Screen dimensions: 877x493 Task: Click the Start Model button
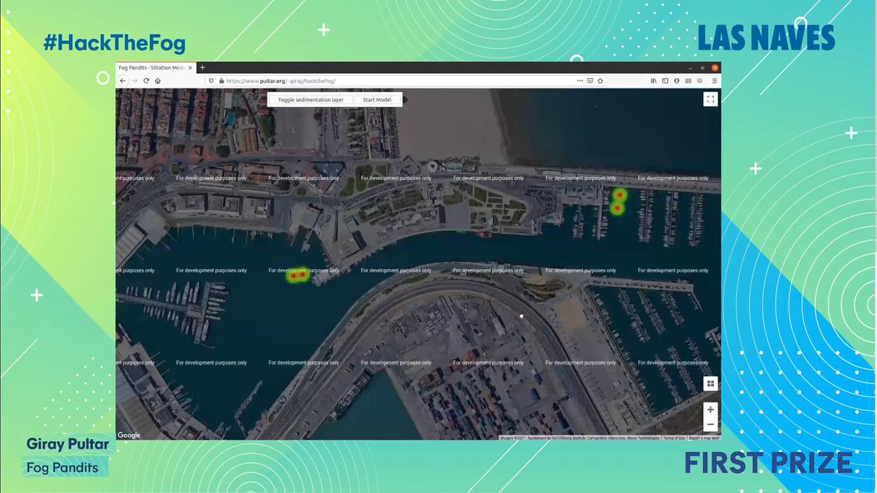coord(377,99)
